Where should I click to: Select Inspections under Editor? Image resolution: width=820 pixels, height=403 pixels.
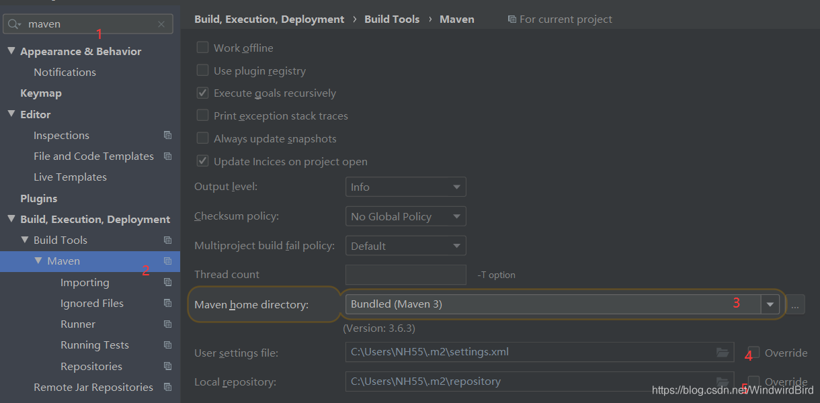point(61,136)
